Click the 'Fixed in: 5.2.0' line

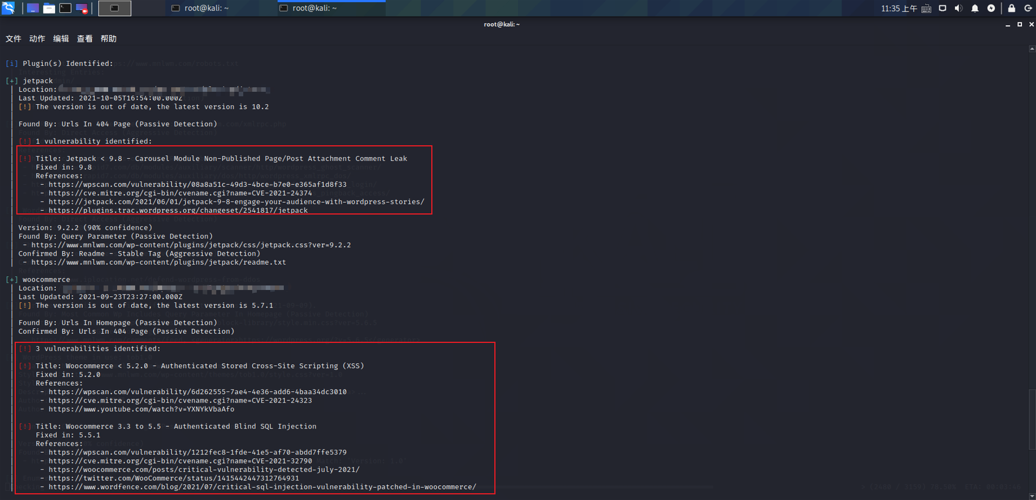click(68, 375)
